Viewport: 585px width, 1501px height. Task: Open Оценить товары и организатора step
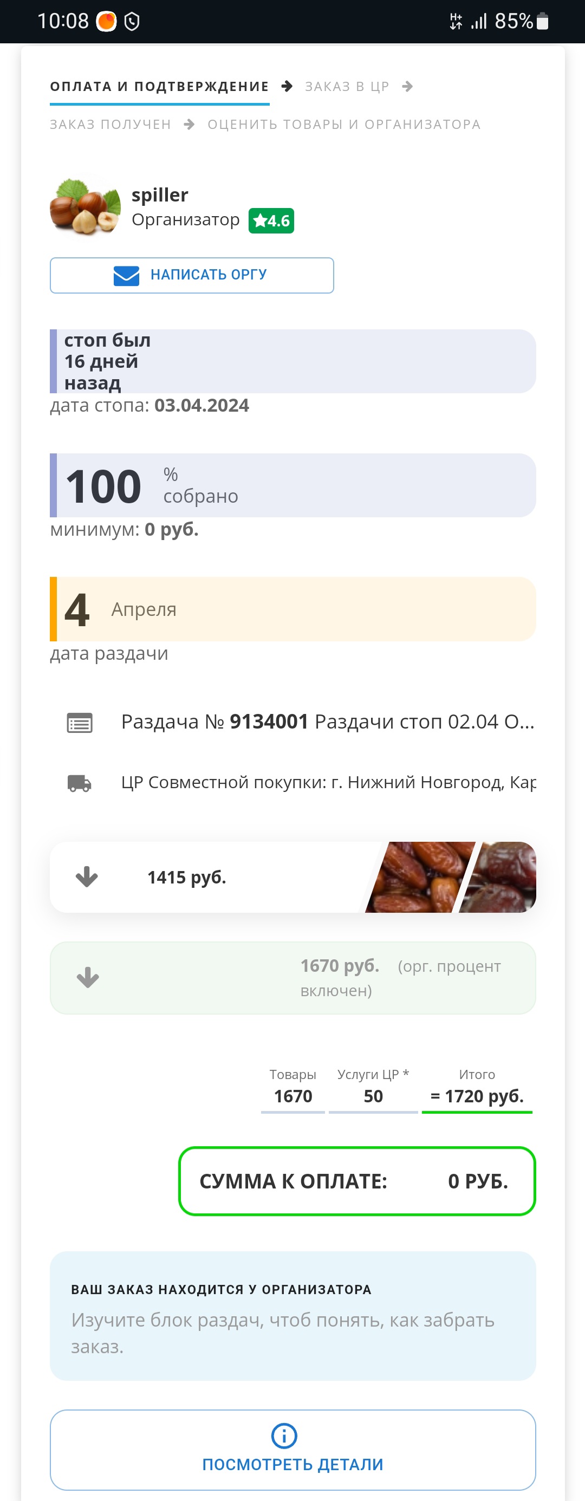tap(344, 125)
